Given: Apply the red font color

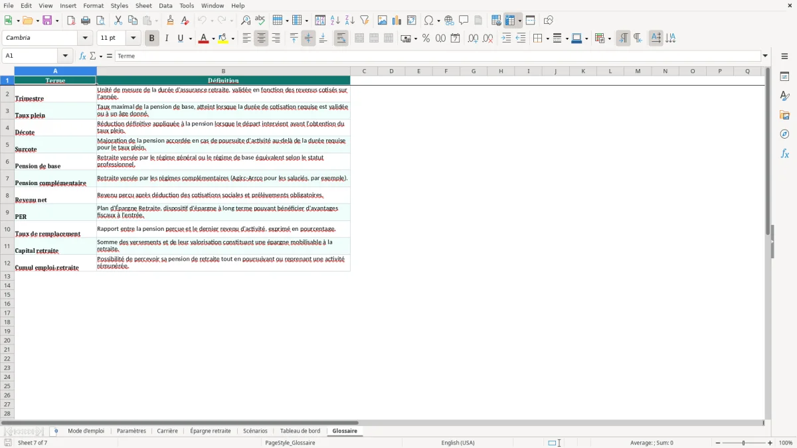Looking at the screenshot, I should click(x=203, y=38).
